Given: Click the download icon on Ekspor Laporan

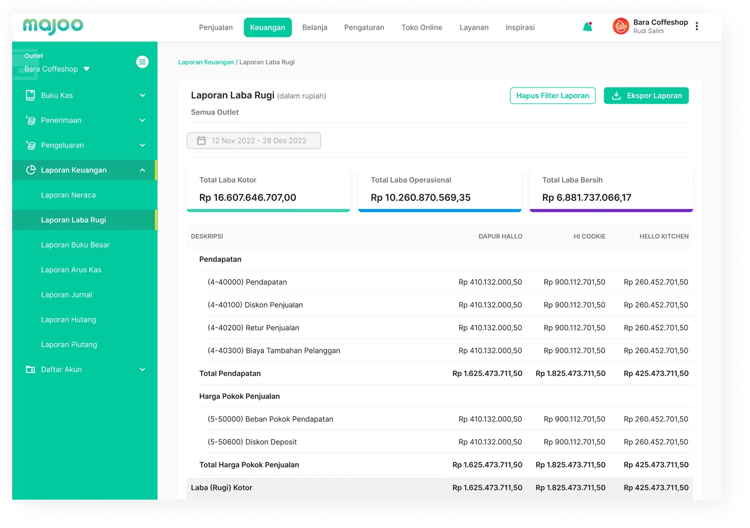Looking at the screenshot, I should click(x=616, y=96).
